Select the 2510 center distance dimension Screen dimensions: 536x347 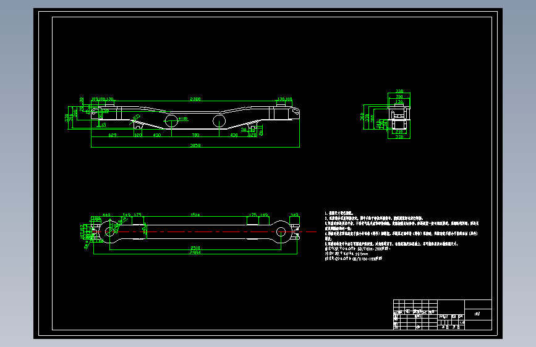click(195, 248)
